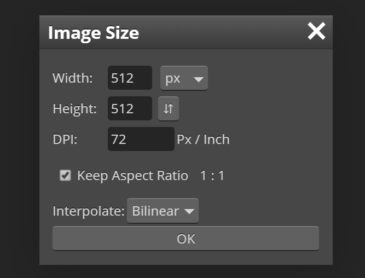This screenshot has width=365, height=278.
Task: Click the triangle arrow beside Bilinear
Action: pyautogui.click(x=189, y=211)
